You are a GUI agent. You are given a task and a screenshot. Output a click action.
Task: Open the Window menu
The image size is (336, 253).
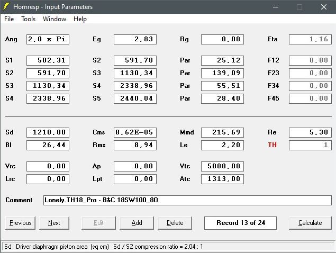click(55, 19)
